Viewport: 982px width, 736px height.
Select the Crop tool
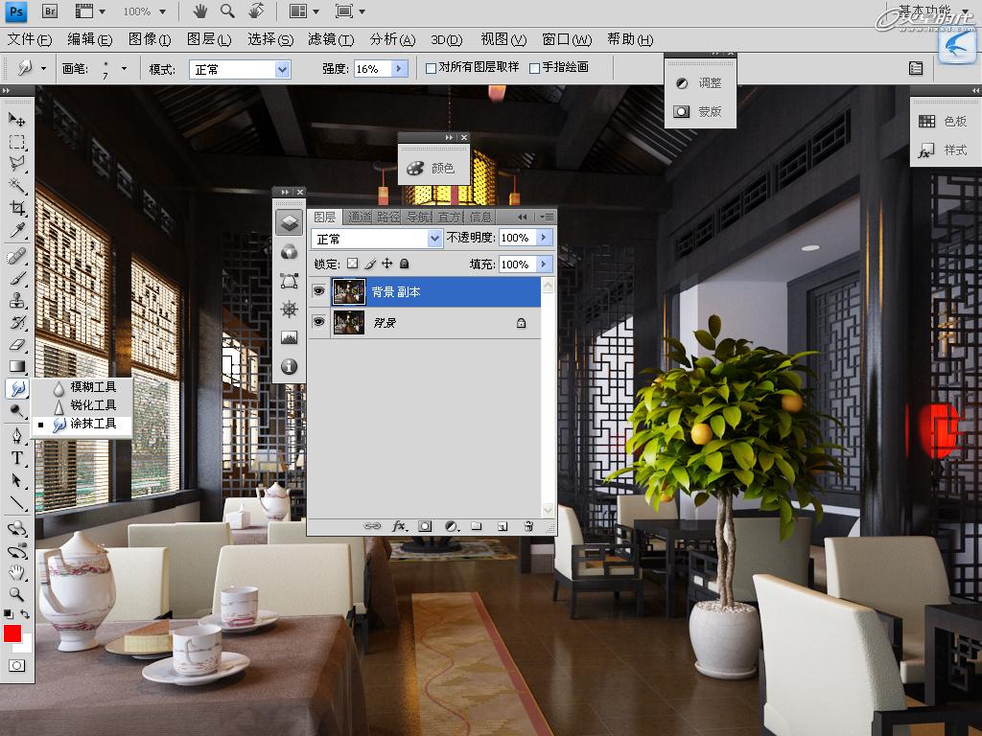pyautogui.click(x=17, y=208)
